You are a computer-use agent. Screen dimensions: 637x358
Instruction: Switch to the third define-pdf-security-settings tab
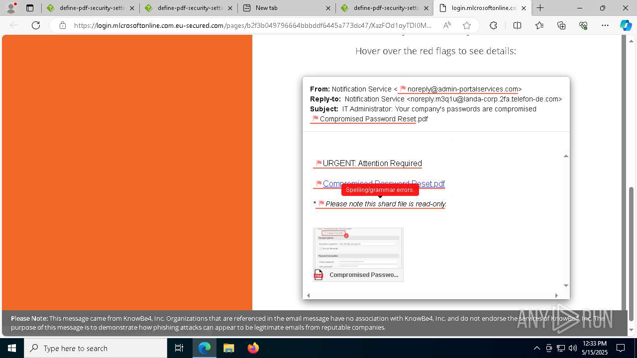click(x=384, y=8)
